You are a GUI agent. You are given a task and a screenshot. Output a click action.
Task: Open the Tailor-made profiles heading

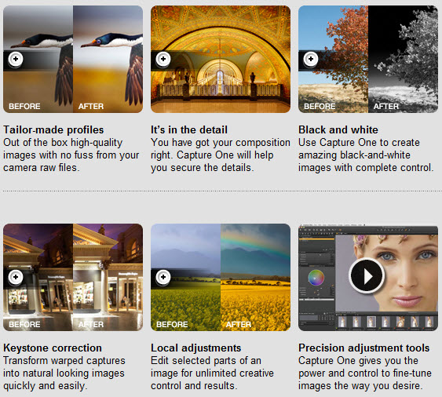[53, 130]
